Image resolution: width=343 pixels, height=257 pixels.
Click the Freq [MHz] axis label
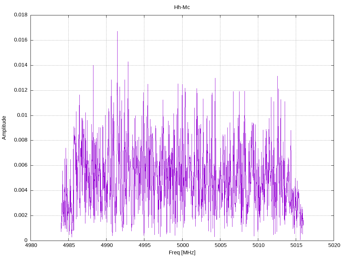[182, 253]
